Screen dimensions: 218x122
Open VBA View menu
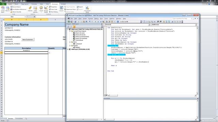point(80,19)
